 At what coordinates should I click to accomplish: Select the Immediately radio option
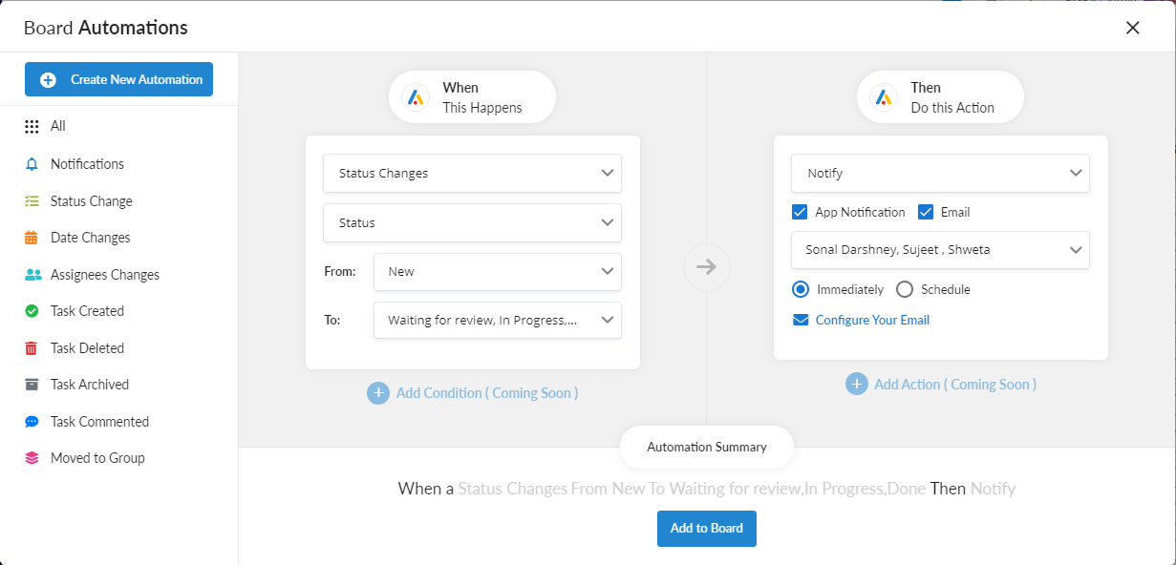801,289
